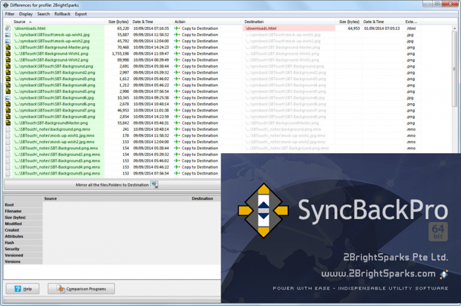The width and height of the screenshot is (461, 306).
Task: Click the png icon for SBT-Background-Wish2.png
Action: click(8, 60)
